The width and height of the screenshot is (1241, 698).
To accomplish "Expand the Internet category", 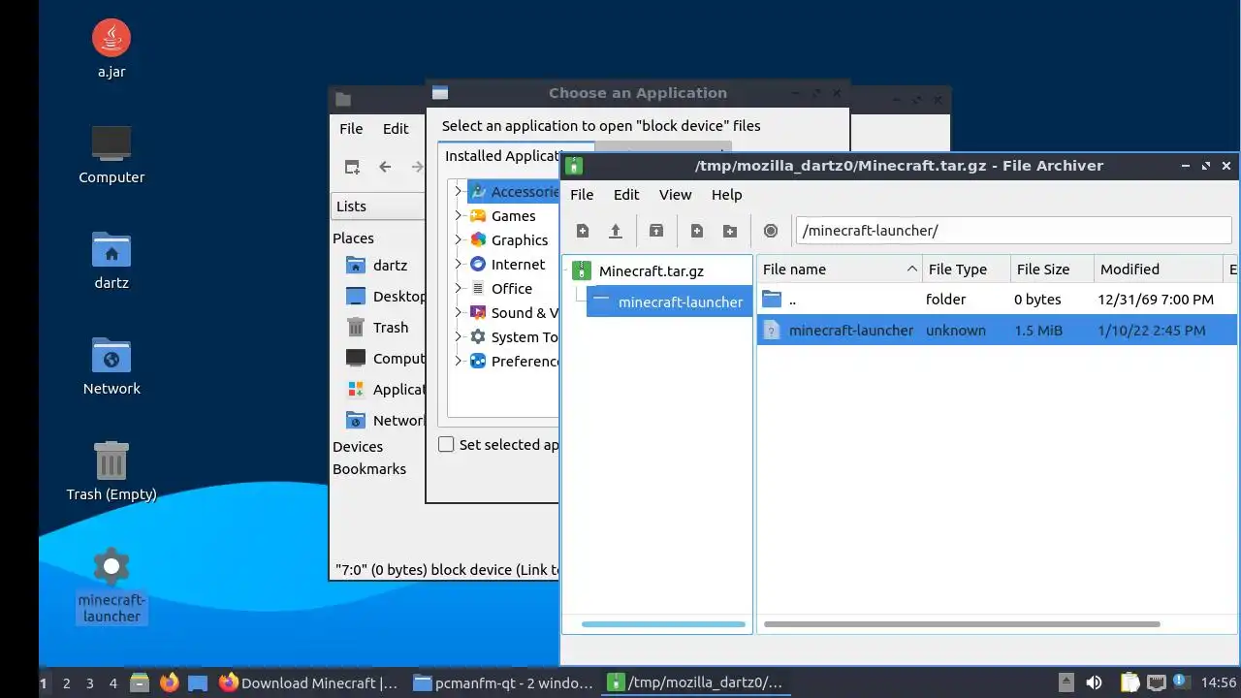I will click(x=459, y=264).
